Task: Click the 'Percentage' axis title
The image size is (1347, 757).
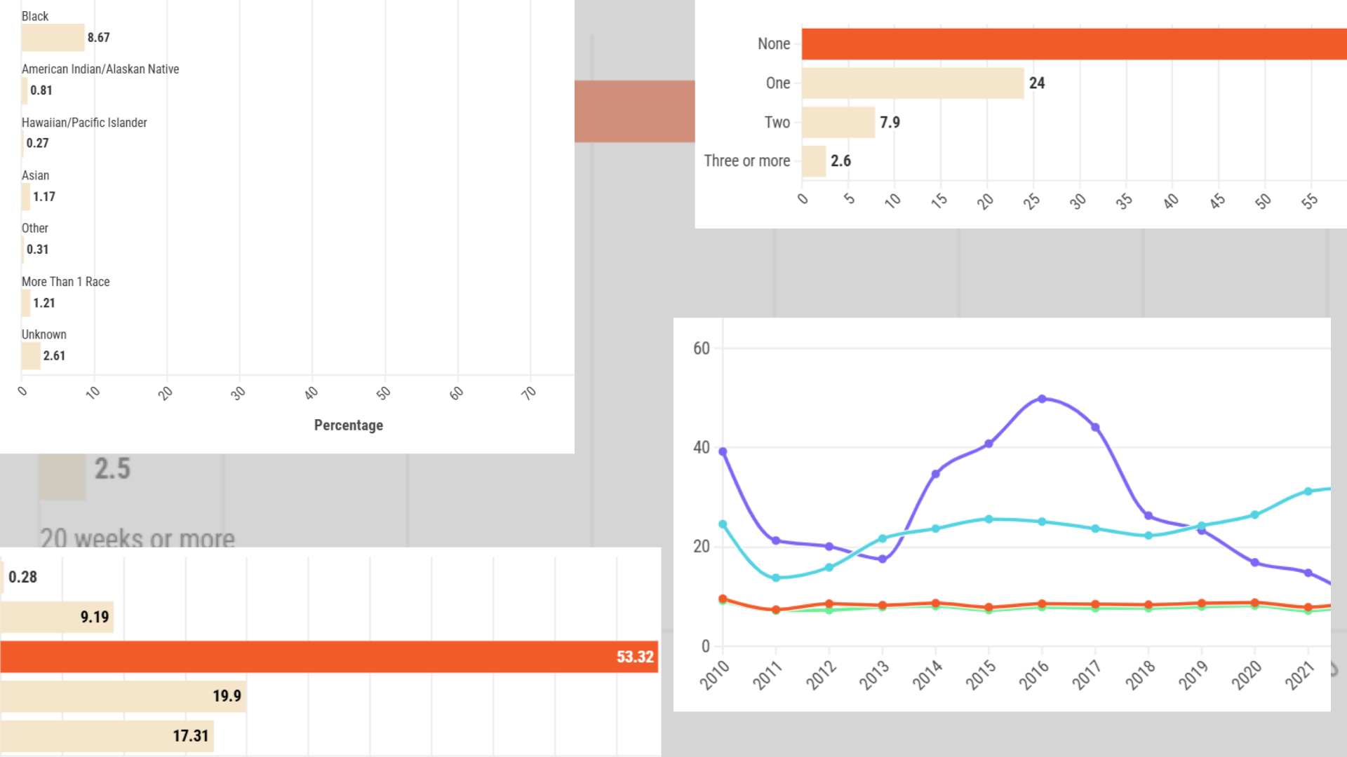Action: (349, 425)
